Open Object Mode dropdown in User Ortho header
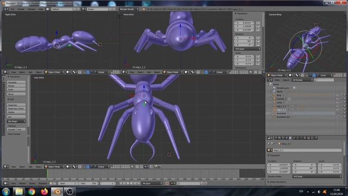This screenshot has width=348, height=196. click(x=54, y=167)
